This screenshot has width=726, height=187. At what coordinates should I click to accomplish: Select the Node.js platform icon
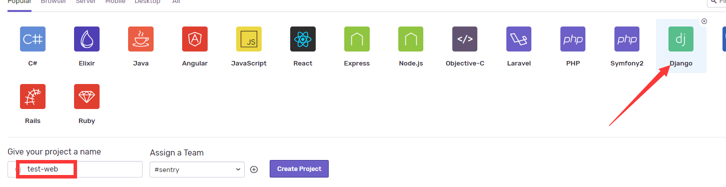pyautogui.click(x=411, y=39)
